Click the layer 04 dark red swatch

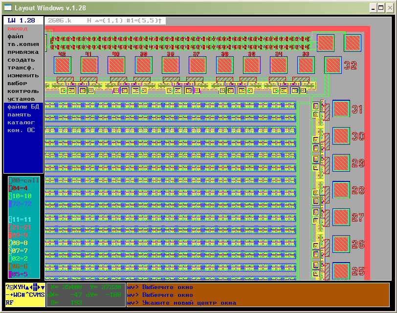tap(10, 188)
